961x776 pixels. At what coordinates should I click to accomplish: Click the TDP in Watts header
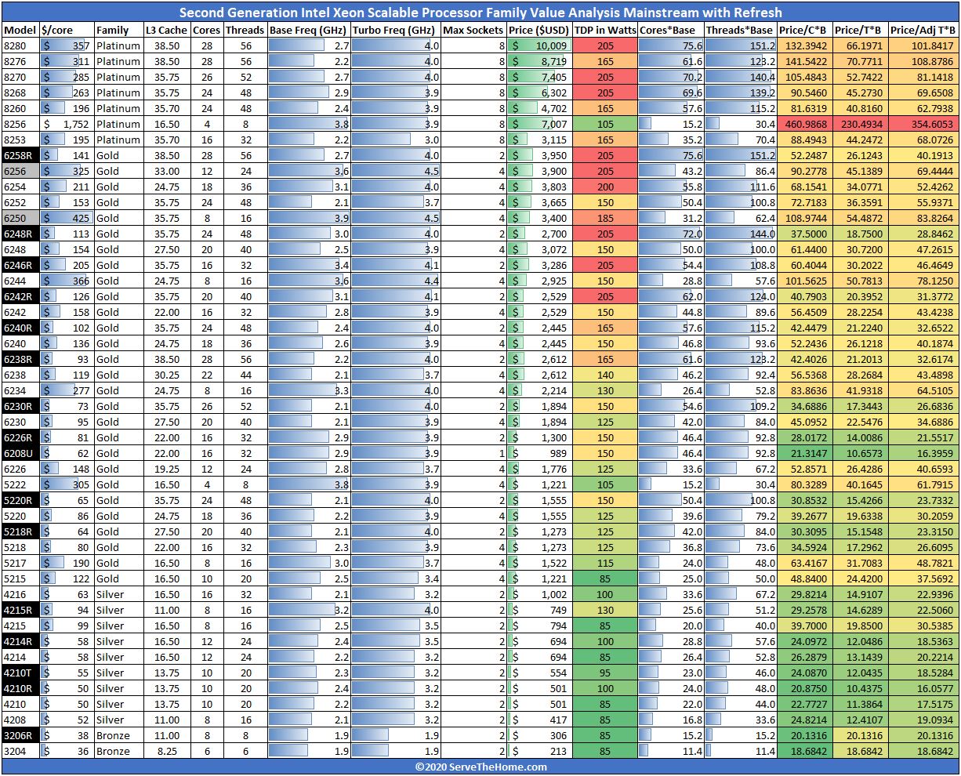click(605, 30)
